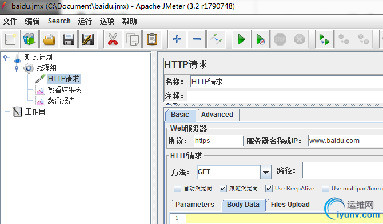
Task: Uncheck the Use KeepAlive checkbox
Action: pyautogui.click(x=269, y=188)
